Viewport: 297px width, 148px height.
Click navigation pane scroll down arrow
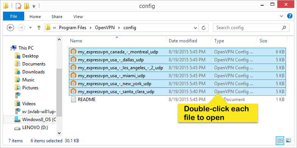tap(59, 133)
